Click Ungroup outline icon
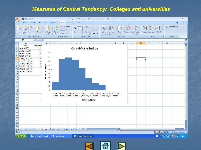Image resolution: width=201 pixels, height=150 pixels. [151, 29]
